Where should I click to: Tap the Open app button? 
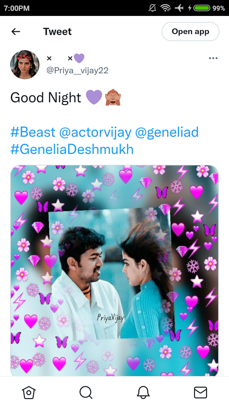[x=191, y=32]
